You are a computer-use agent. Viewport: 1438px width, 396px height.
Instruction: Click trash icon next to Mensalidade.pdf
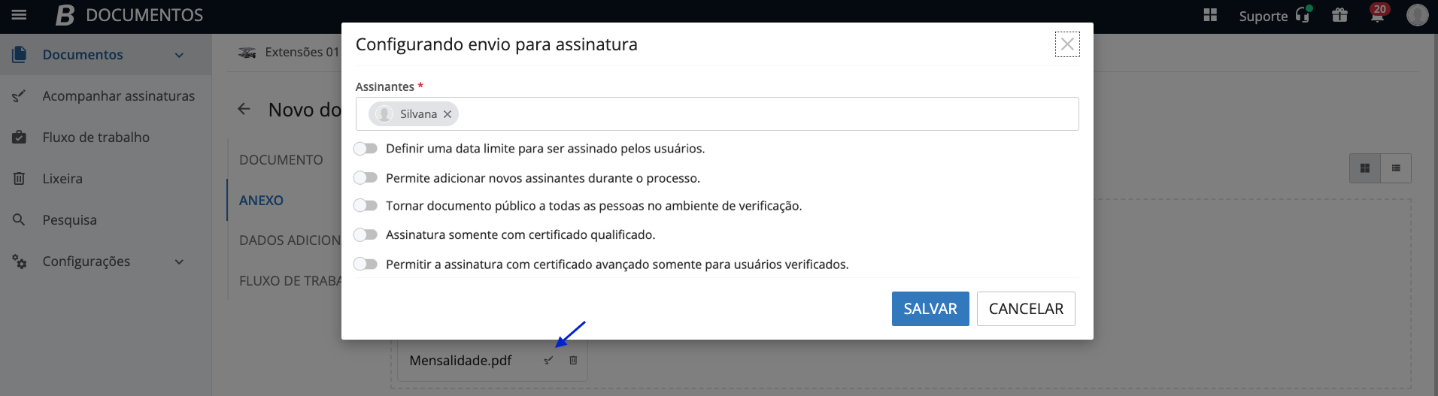pyautogui.click(x=573, y=361)
